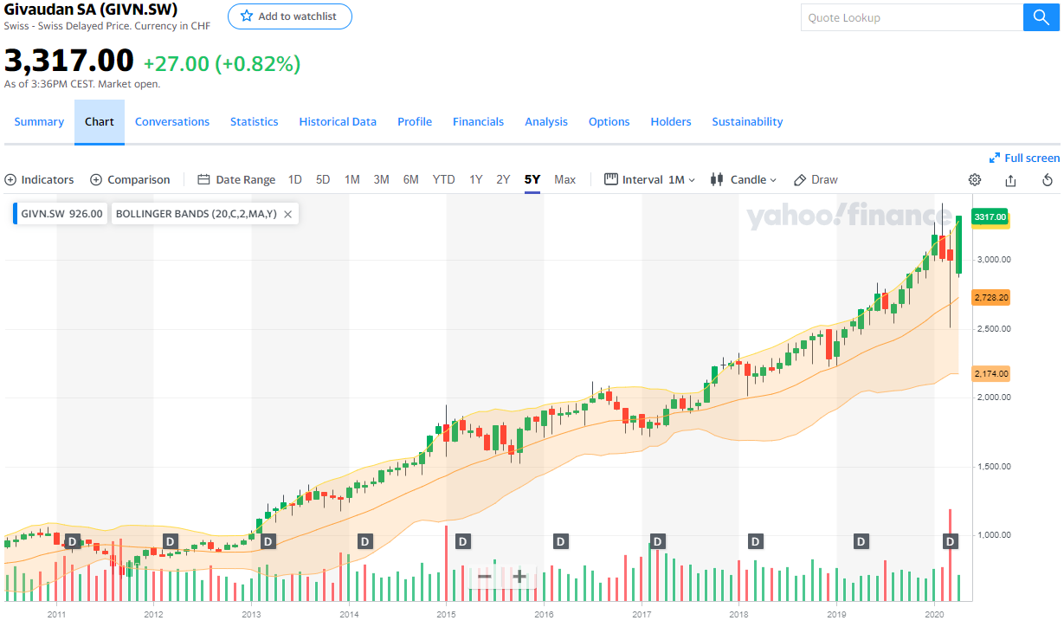The image size is (1064, 627).
Task: Click Add to watchlist button
Action: [x=289, y=16]
